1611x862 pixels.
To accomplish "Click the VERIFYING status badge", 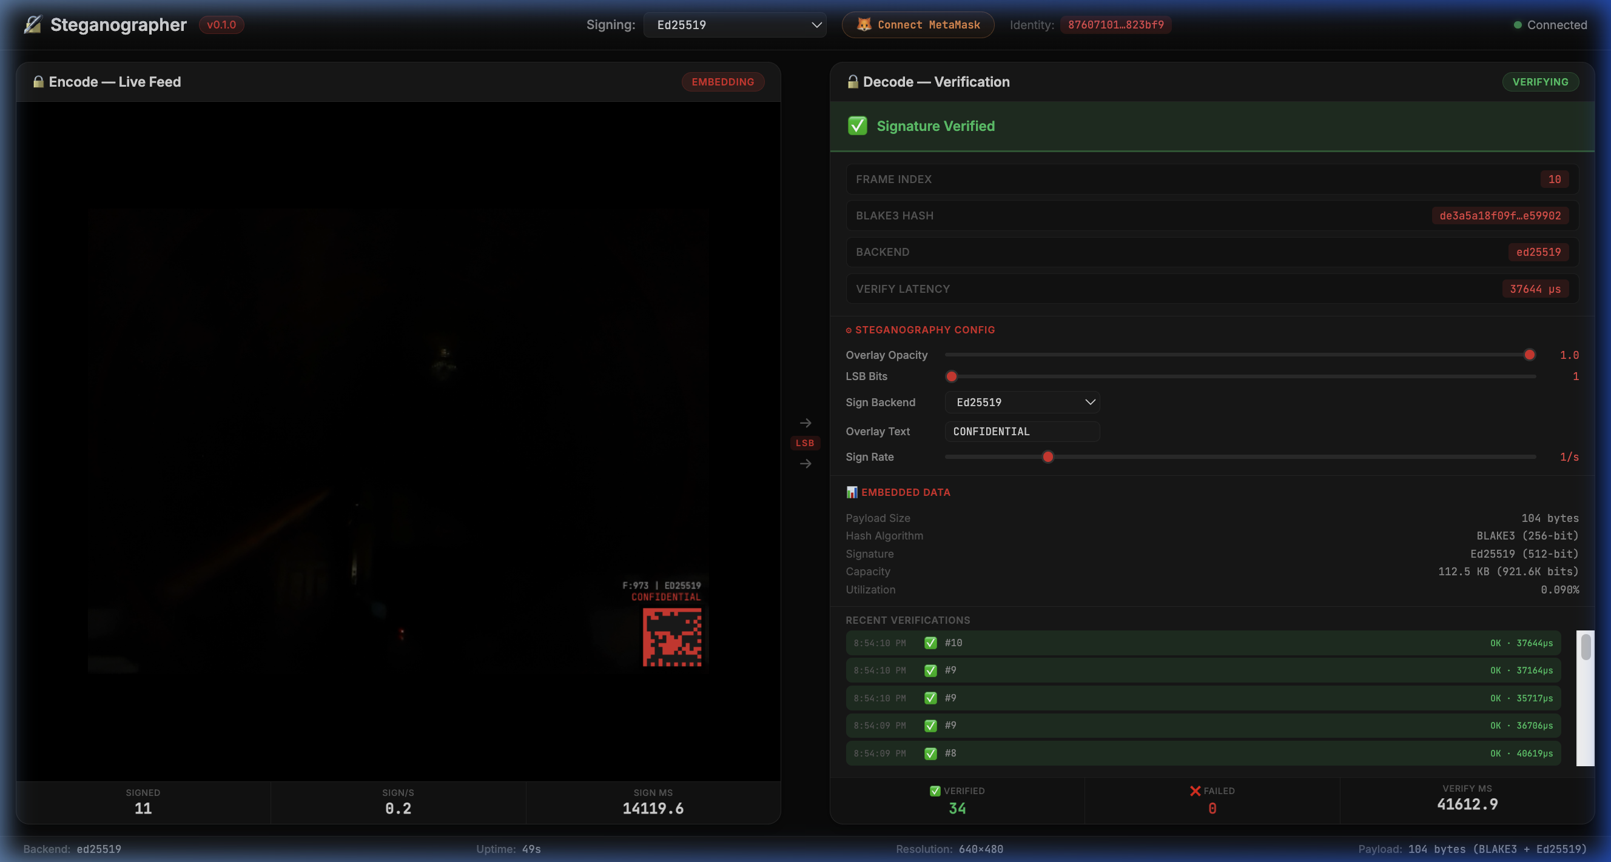I will coord(1540,82).
